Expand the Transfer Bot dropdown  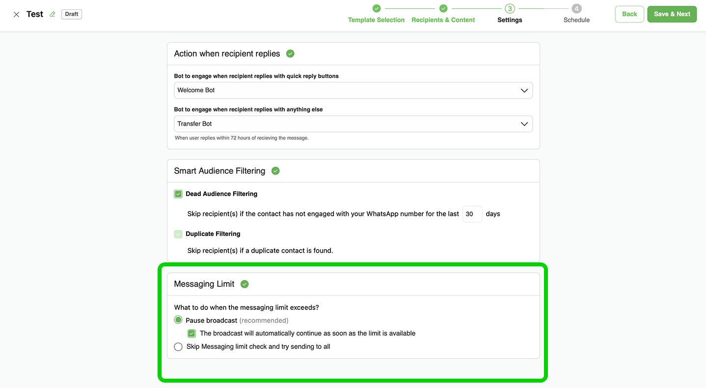353,124
